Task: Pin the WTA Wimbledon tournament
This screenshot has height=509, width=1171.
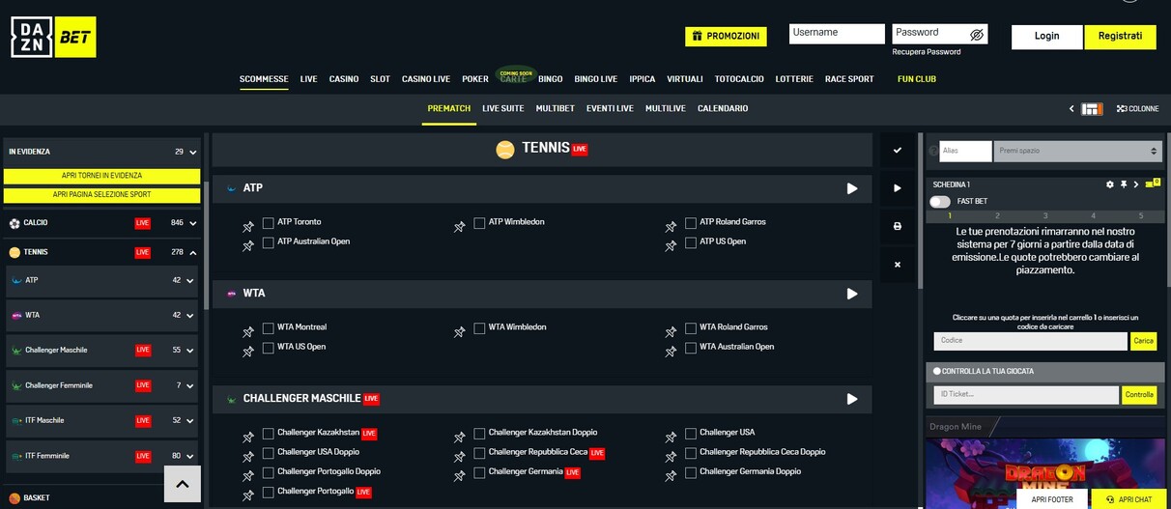Action: tap(460, 332)
